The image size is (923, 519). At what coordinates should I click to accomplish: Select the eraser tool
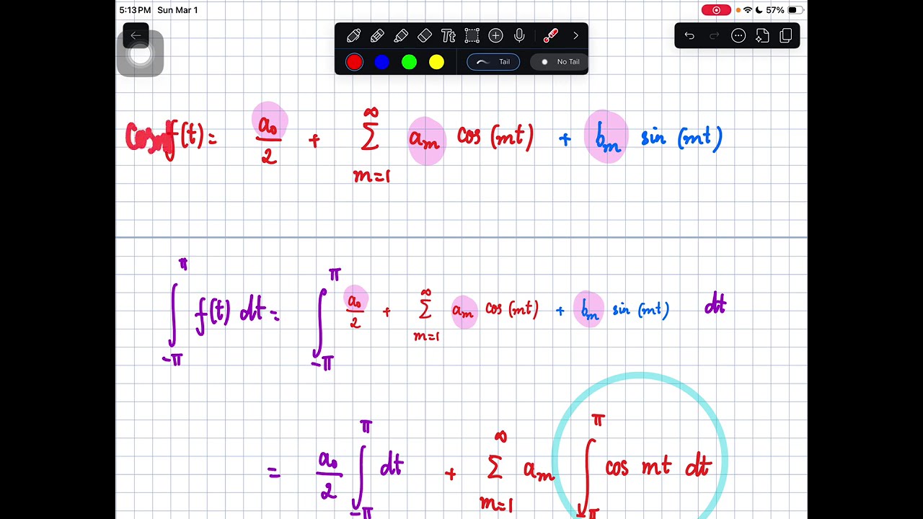pyautogui.click(x=425, y=36)
